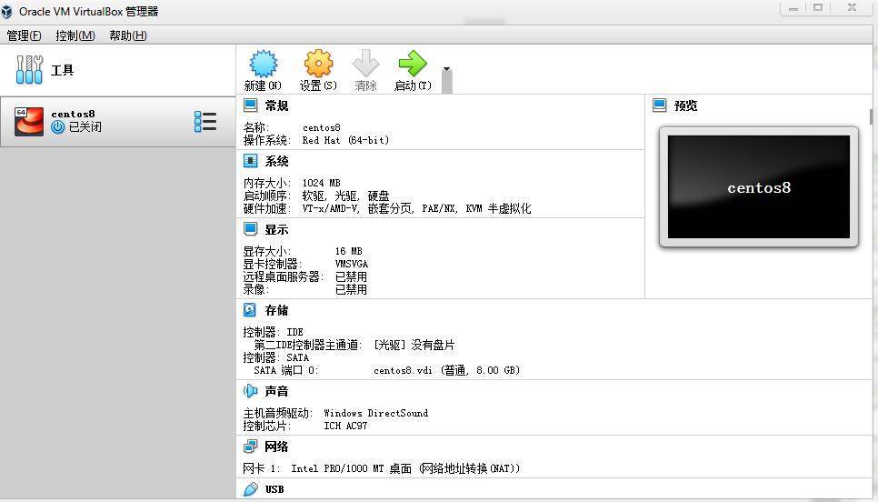Click the [光驱] 没有盘片 optical drive entry
Screen dimensions: 878x502
pos(414,346)
